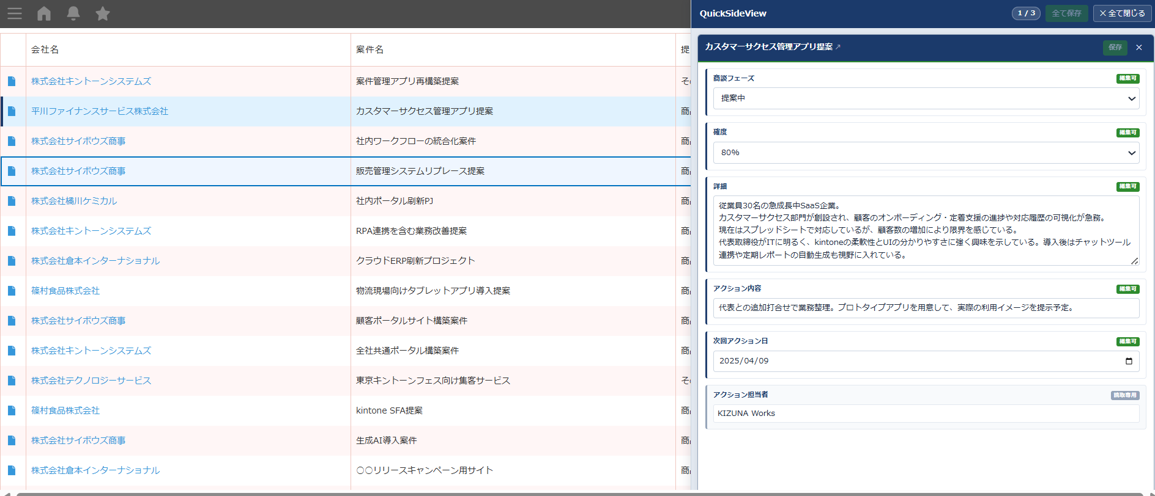Open calendar picker for 次回アクション日

coord(1129,361)
